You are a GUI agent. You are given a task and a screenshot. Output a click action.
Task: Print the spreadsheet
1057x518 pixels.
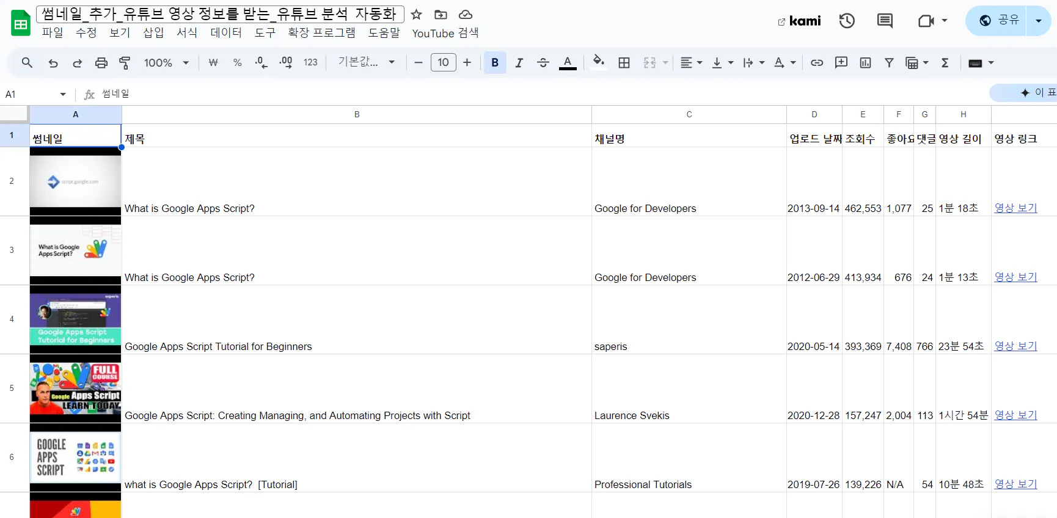tap(101, 62)
